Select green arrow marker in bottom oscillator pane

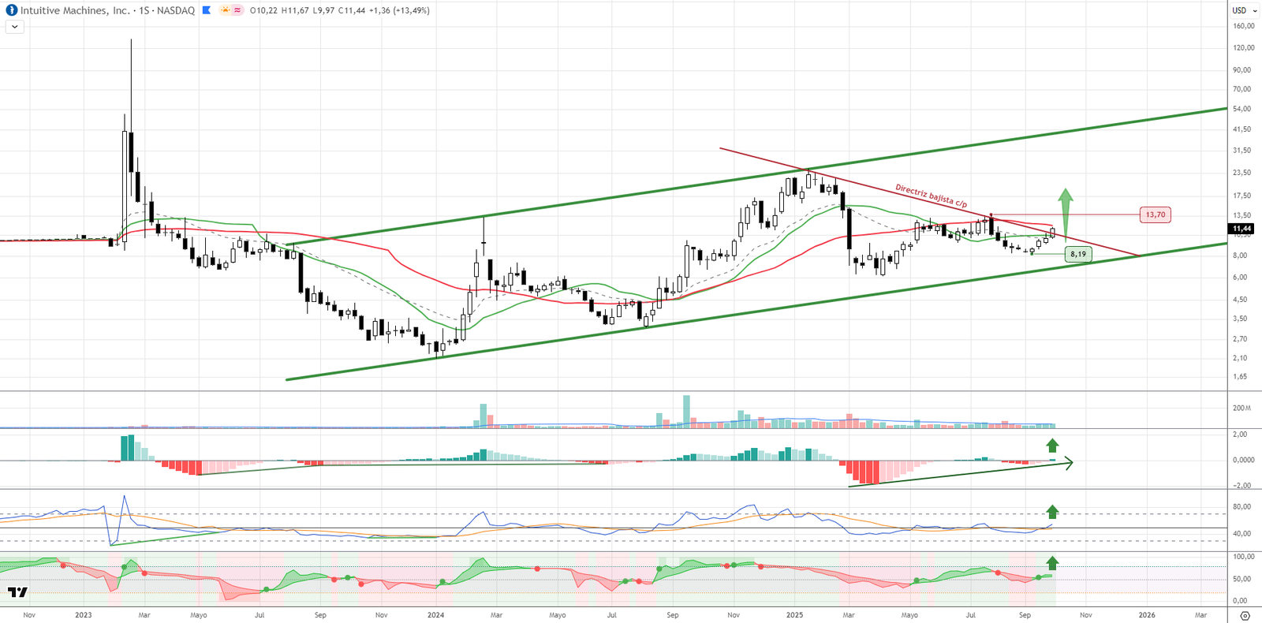click(1052, 563)
